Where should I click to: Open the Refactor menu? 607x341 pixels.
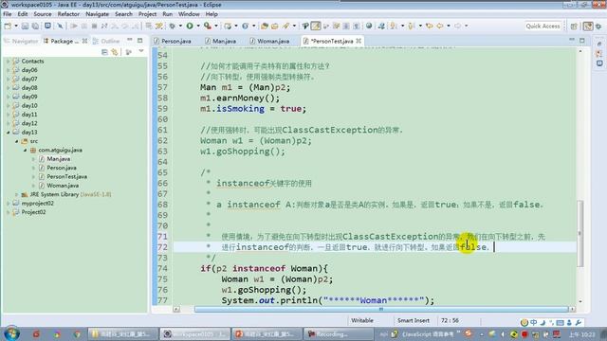(68, 14)
